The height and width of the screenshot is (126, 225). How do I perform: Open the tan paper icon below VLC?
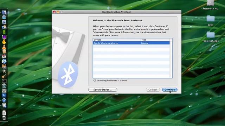coord(4,51)
